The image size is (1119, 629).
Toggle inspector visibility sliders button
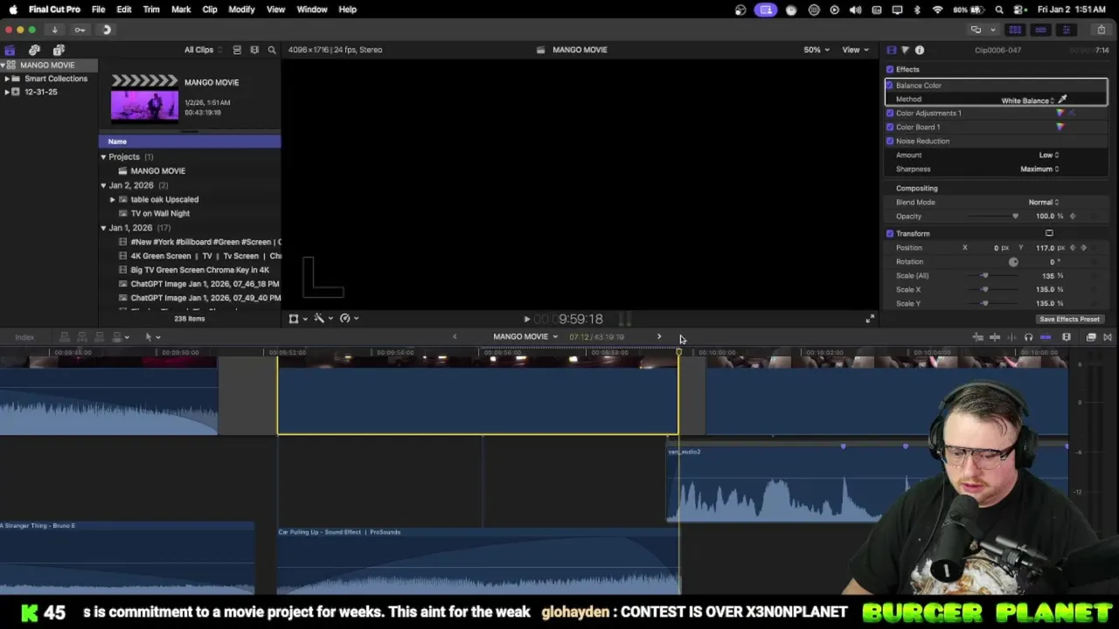pos(1066,30)
